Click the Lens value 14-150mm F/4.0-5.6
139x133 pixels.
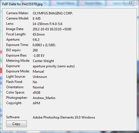pyautogui.click(x=47, y=24)
